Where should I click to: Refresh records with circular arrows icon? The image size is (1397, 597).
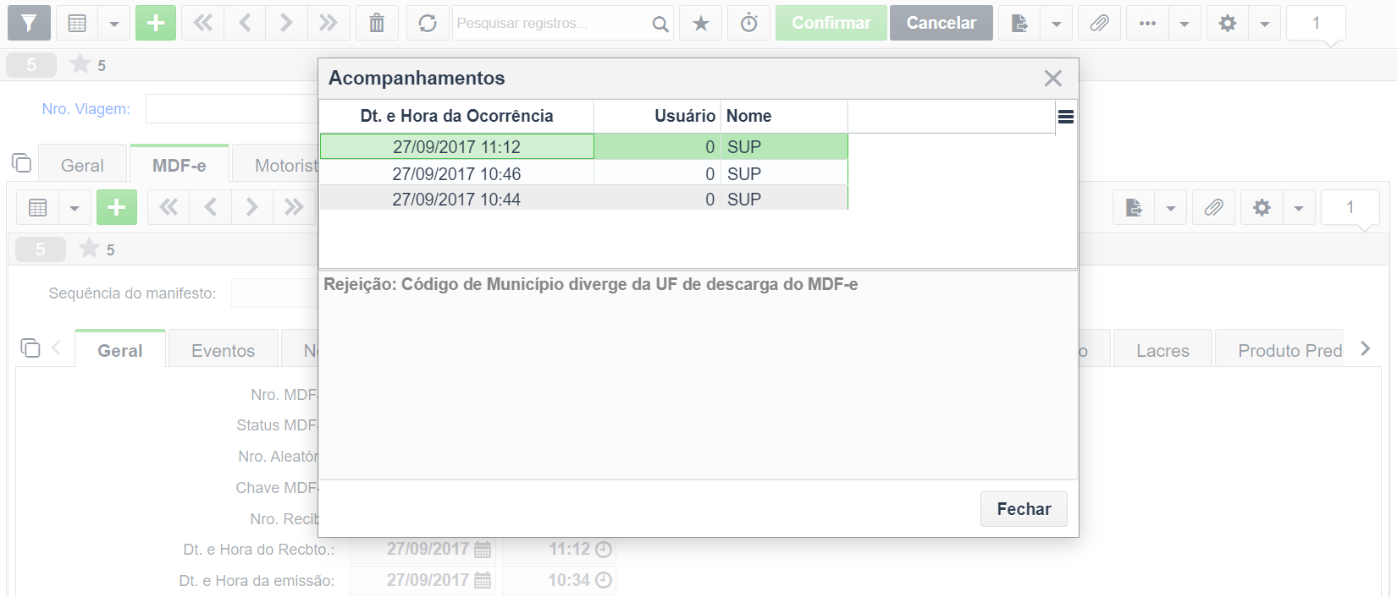point(428,23)
